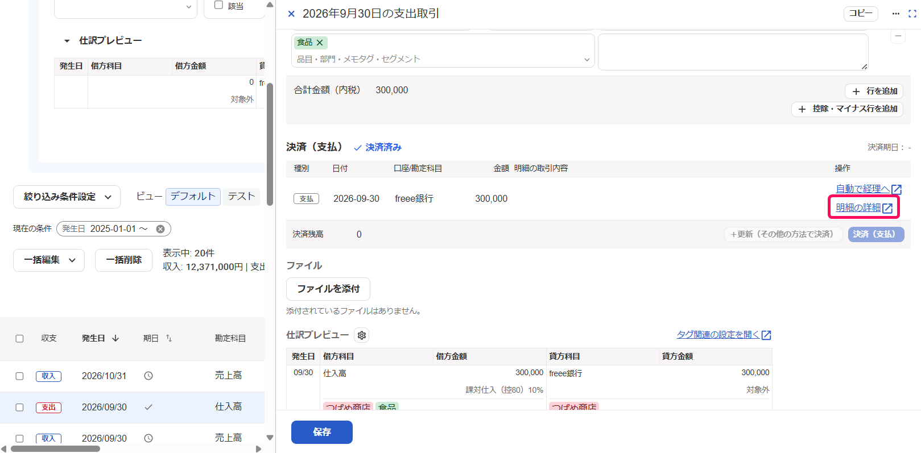Click the minus icon to remove the row
Screen dimensions: 921x453
(898, 36)
